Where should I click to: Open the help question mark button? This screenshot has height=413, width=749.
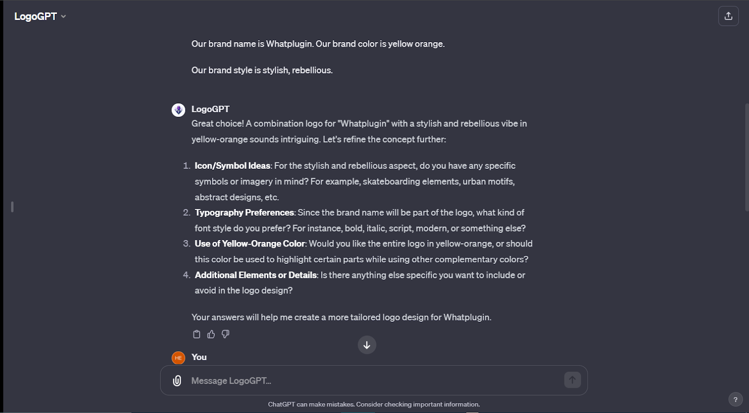point(735,399)
